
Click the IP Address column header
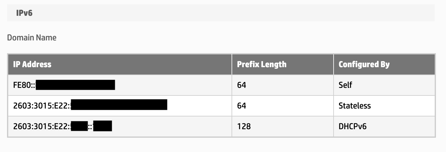tap(32, 64)
